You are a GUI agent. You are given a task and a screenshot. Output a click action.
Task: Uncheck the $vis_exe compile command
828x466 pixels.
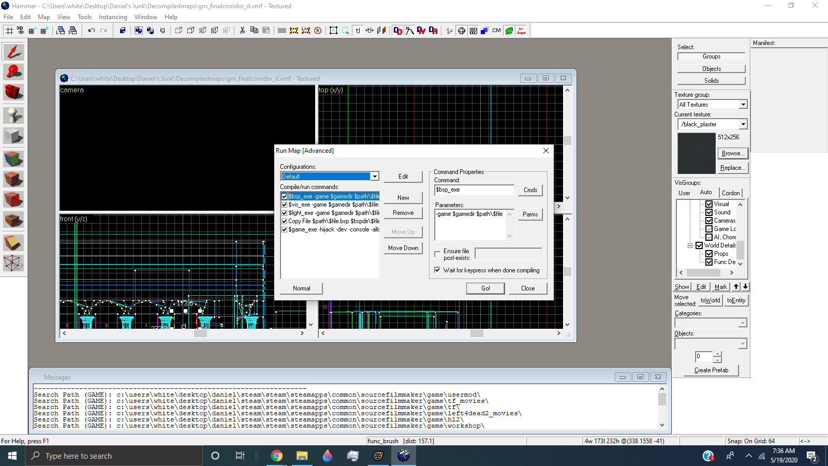tap(284, 205)
